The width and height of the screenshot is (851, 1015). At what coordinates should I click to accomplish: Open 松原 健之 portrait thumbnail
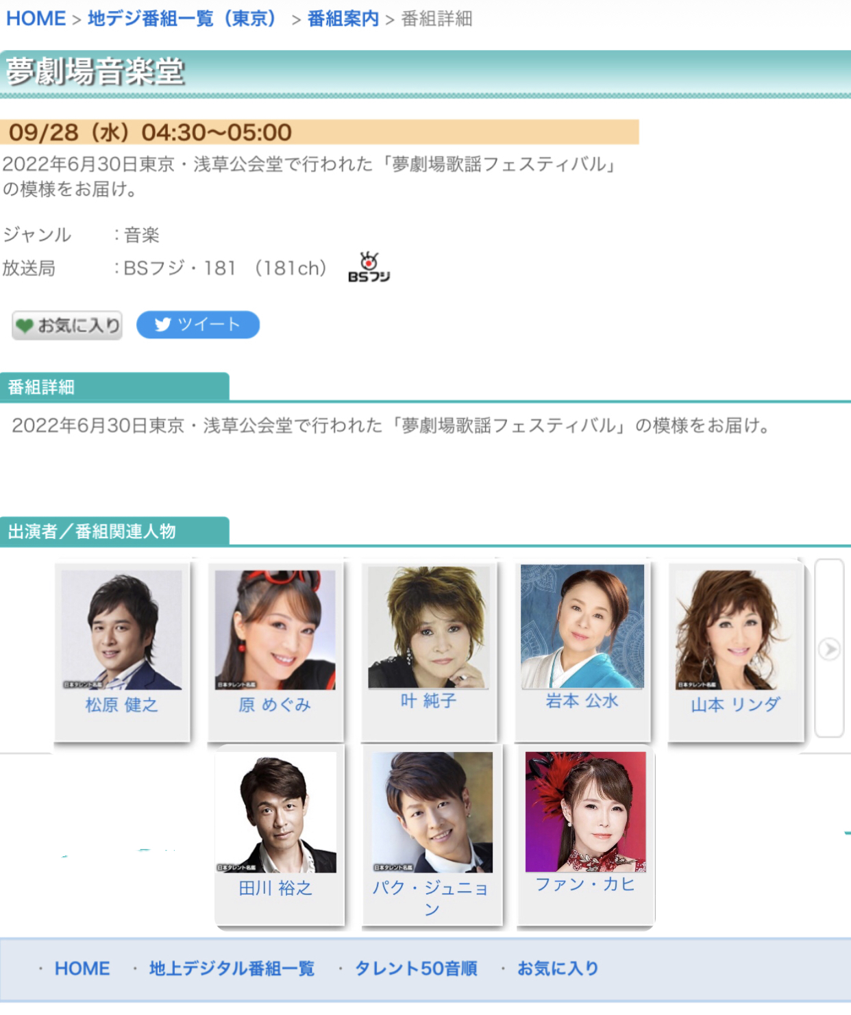pos(122,629)
